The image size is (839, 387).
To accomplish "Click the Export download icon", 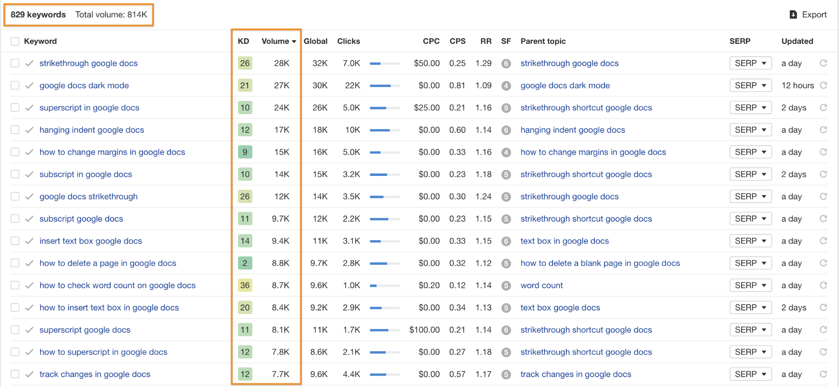I will (793, 15).
